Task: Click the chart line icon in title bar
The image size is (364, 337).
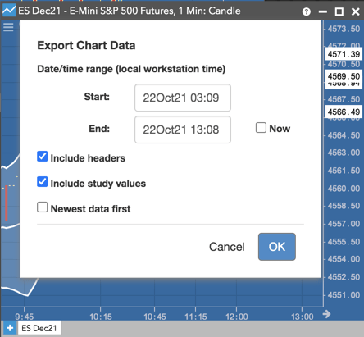Action: pos(9,11)
